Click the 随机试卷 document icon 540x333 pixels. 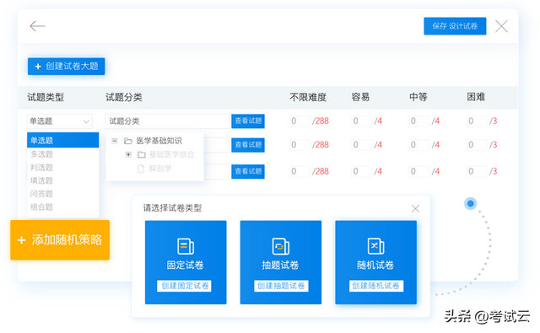coord(375,246)
